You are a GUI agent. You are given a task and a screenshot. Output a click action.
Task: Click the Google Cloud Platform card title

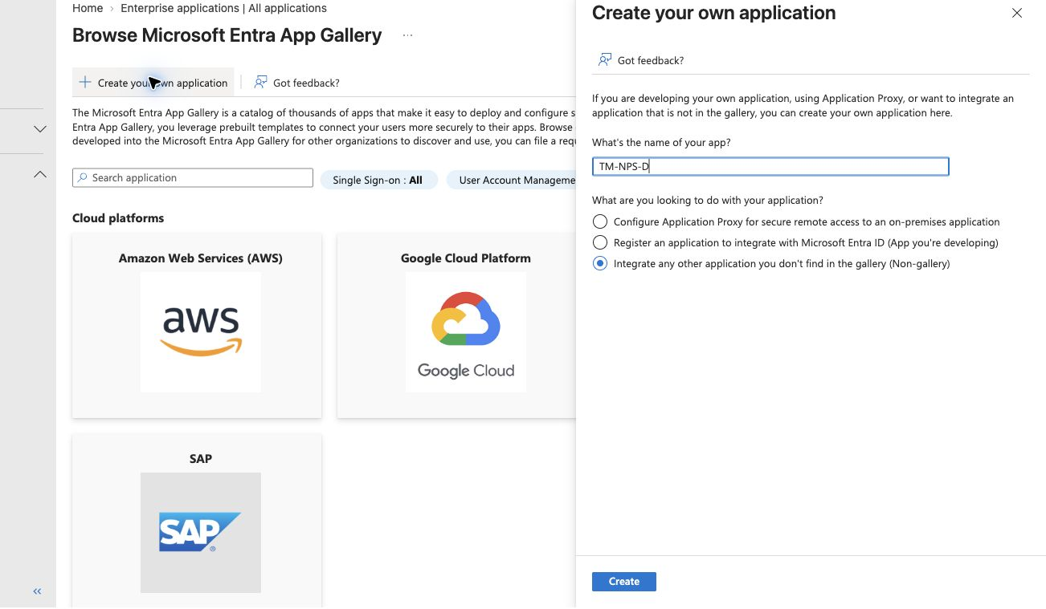click(466, 258)
